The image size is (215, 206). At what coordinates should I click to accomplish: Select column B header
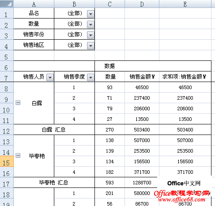[75, 4]
